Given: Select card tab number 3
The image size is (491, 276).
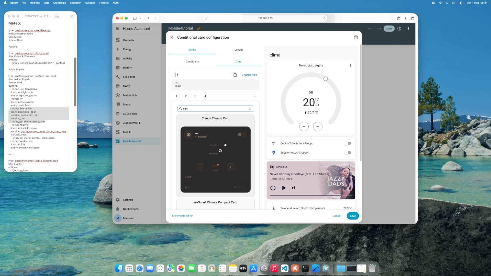Looking at the screenshot, I should pos(196,96).
